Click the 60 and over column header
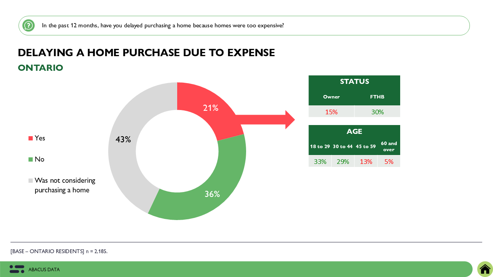The width and height of the screenshot is (493, 277). pos(389,147)
